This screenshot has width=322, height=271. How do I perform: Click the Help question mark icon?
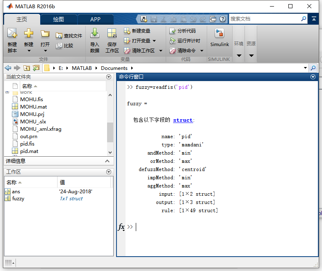(222, 19)
